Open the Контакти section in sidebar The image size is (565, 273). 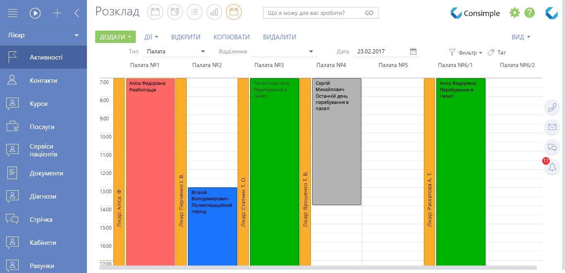43,81
